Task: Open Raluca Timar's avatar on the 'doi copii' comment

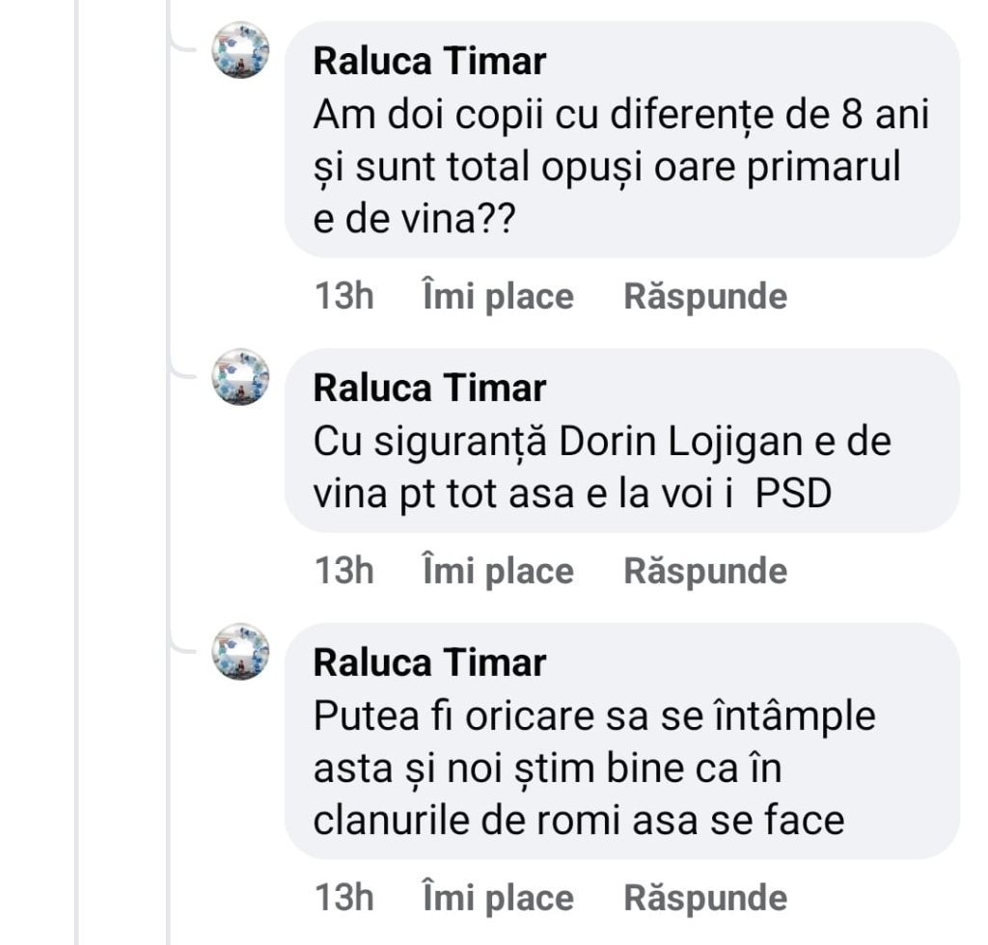Action: 240,50
